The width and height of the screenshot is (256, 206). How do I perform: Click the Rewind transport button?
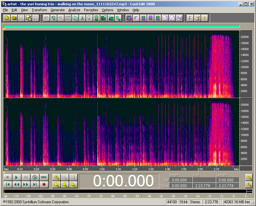point(17,184)
